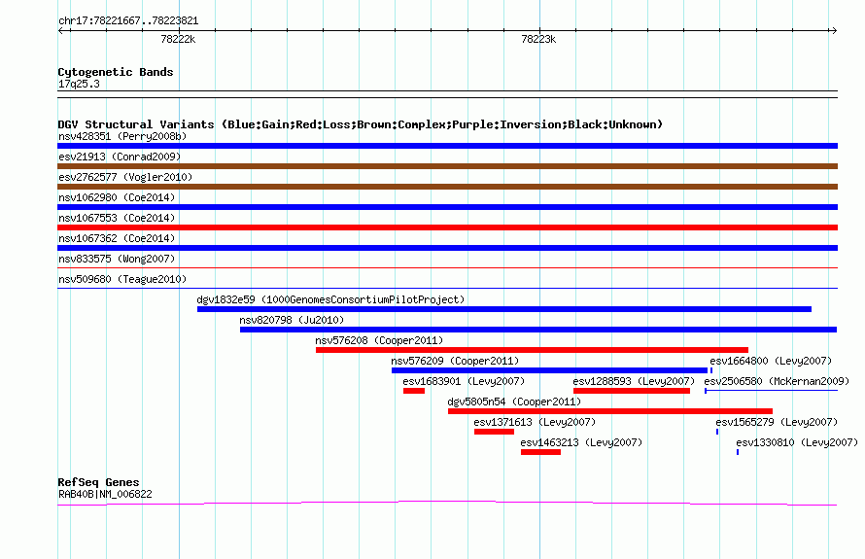Click the label nsv820798 (Ju2010)
The image size is (865, 559).
tap(292, 320)
